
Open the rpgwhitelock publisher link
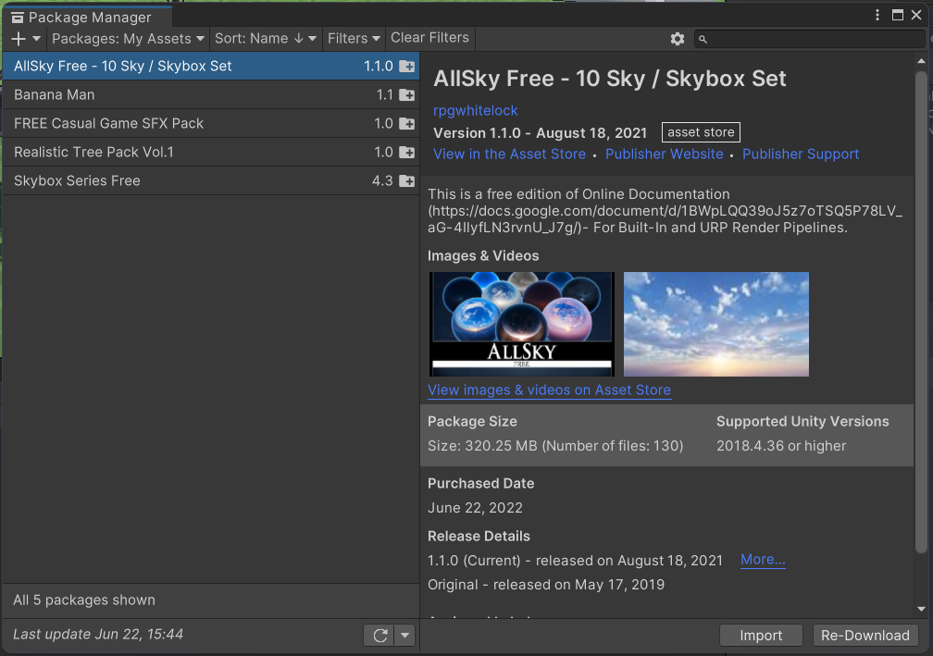pyautogui.click(x=476, y=111)
